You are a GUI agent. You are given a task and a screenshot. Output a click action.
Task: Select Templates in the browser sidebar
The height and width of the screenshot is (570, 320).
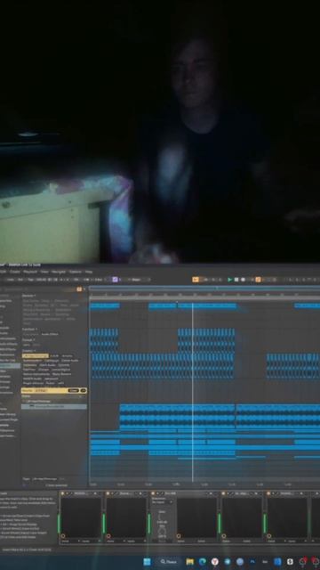point(6,393)
